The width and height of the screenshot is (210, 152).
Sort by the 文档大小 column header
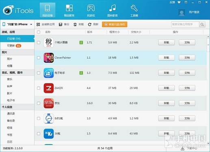pos(136,32)
